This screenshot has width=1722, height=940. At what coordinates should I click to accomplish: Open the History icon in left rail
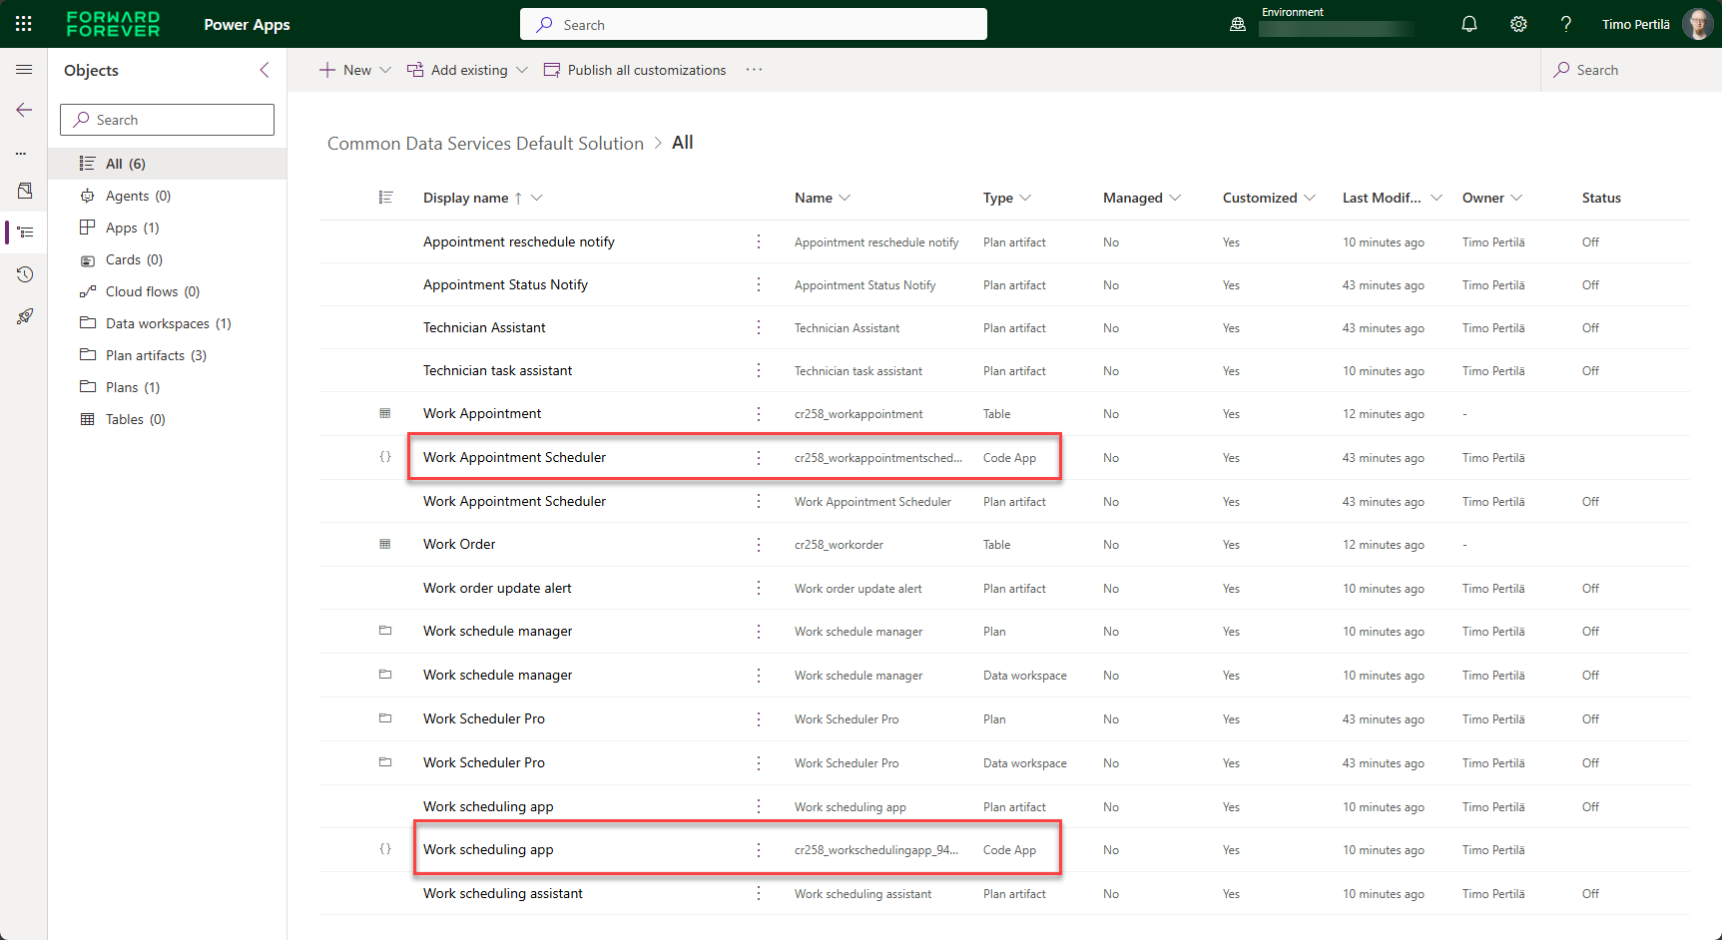(24, 274)
